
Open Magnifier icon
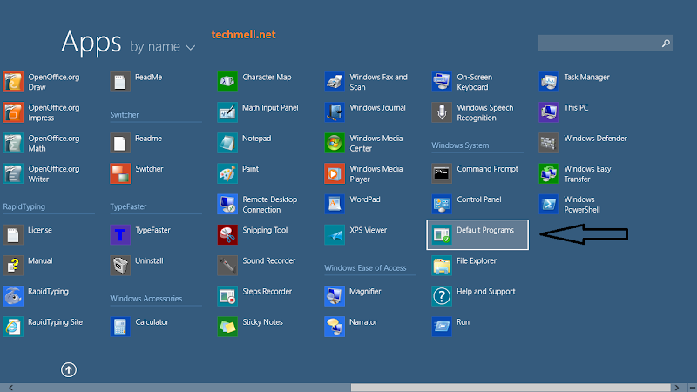[335, 296]
